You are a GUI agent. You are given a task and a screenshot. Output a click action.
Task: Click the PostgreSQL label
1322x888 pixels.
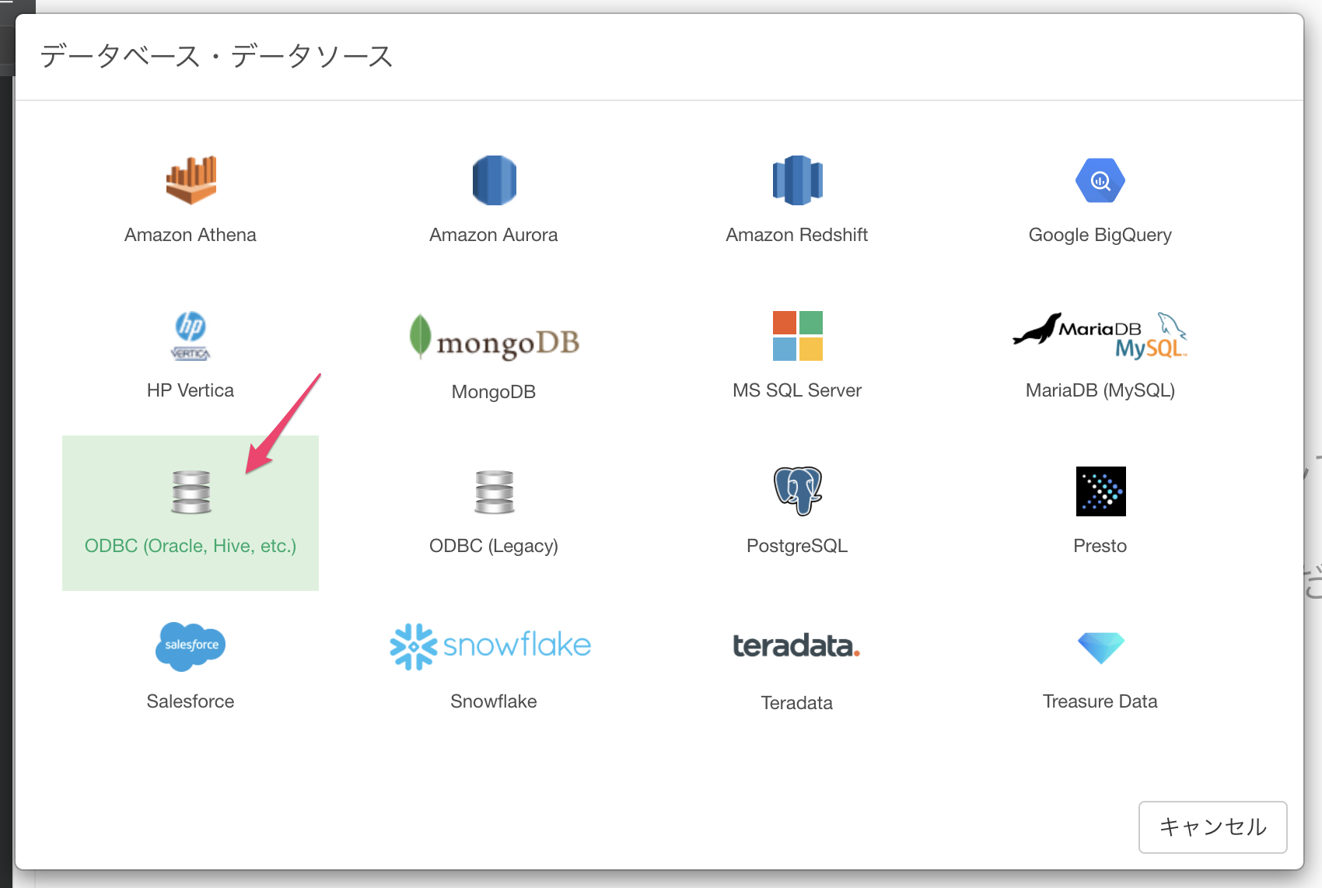(x=797, y=546)
